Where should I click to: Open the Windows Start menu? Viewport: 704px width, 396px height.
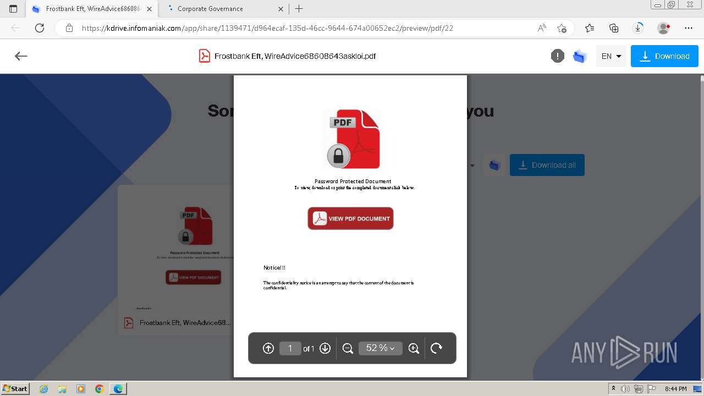coord(15,389)
